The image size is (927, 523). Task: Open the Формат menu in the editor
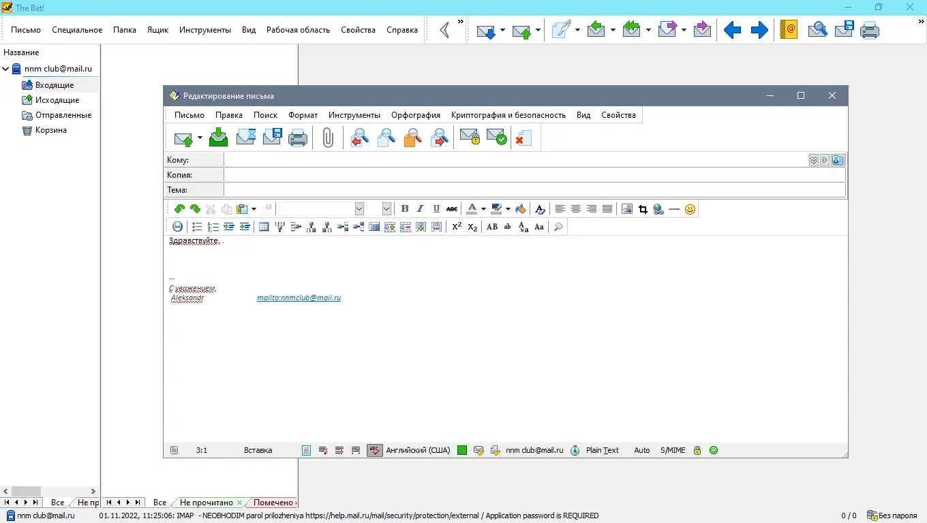pos(303,115)
